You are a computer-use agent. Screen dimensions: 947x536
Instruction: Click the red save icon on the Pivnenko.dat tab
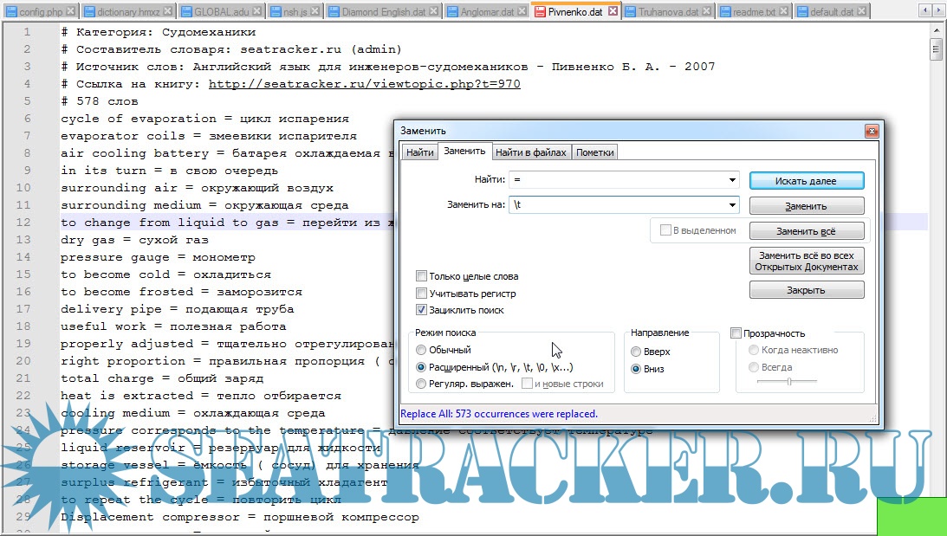point(540,12)
